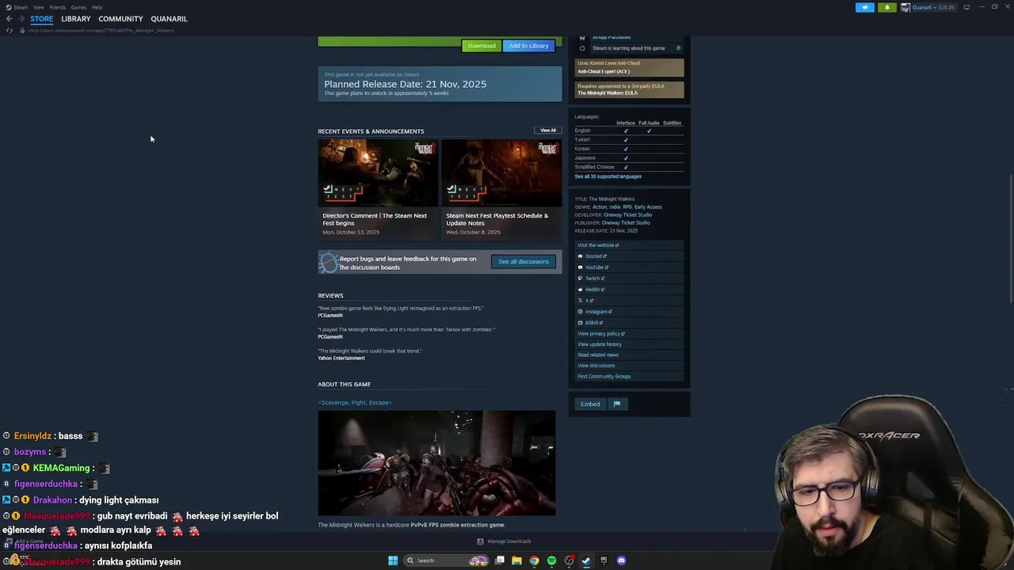The image size is (1014, 570).
Task: Open File Explorer from the taskbar
Action: (x=517, y=560)
